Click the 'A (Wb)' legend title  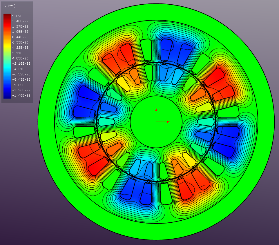[x=10, y=6]
